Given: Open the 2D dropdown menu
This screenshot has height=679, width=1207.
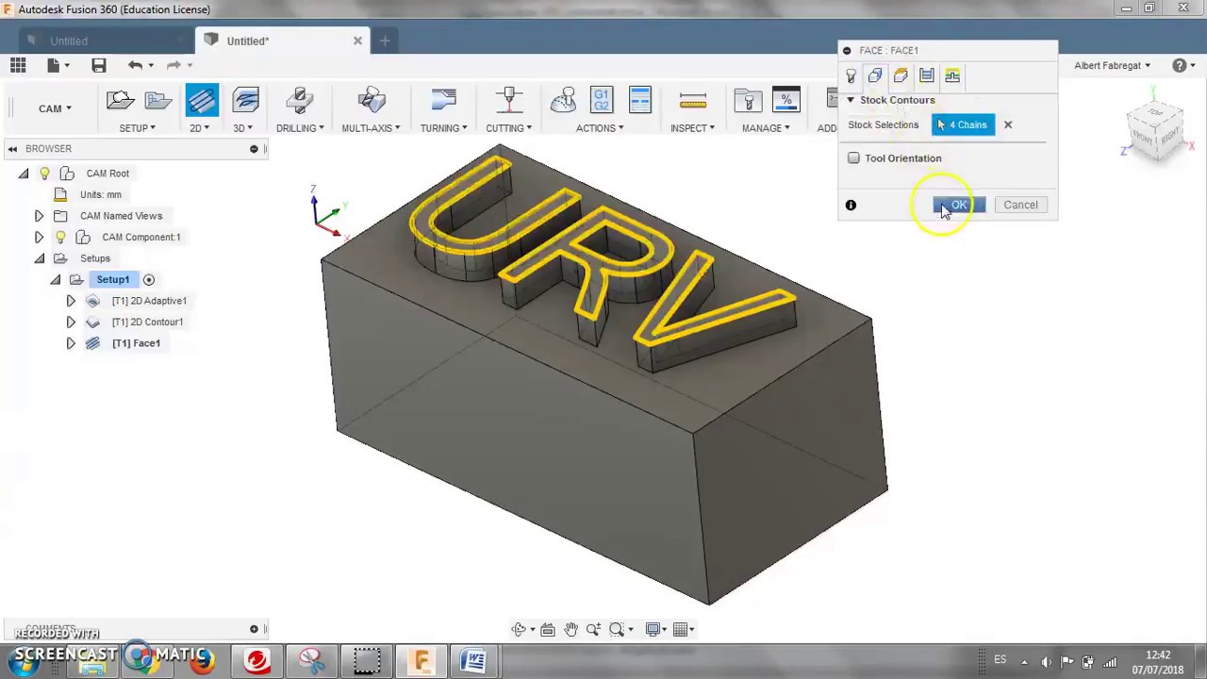Looking at the screenshot, I should [x=200, y=128].
